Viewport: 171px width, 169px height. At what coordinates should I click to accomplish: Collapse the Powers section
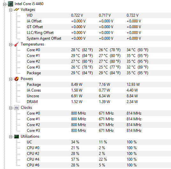(11, 79)
